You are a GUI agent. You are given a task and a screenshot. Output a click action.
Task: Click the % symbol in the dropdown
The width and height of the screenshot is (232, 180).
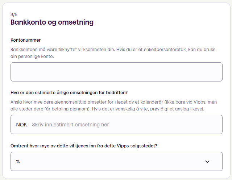[18, 162]
